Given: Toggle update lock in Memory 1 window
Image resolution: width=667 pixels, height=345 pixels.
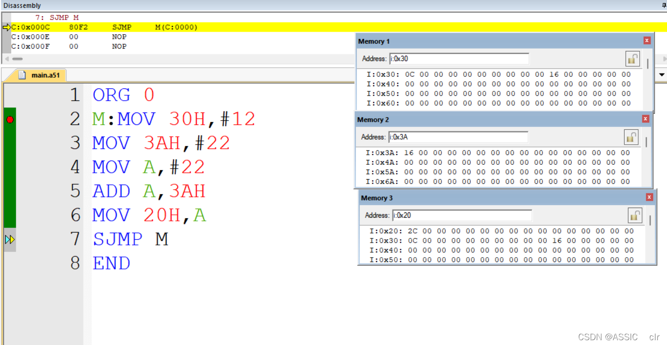Looking at the screenshot, I should (x=632, y=58).
